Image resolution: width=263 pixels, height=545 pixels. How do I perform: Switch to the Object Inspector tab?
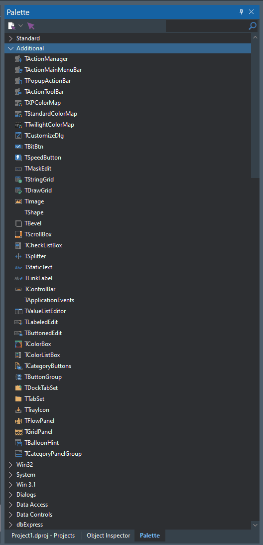pos(109,536)
